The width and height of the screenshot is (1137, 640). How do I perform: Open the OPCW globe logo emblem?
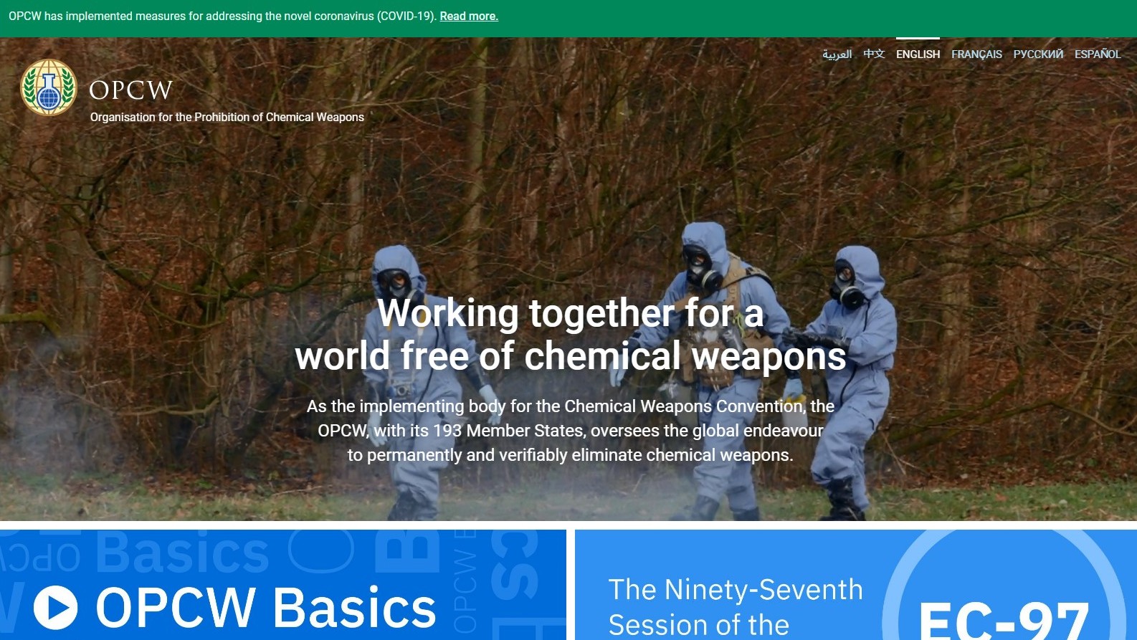pyautogui.click(x=49, y=87)
